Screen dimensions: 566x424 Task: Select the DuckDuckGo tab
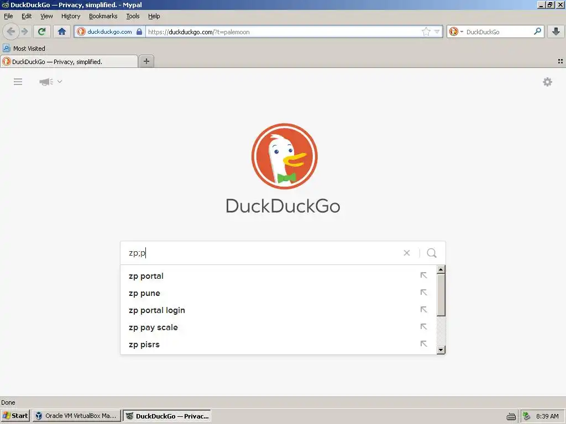point(69,62)
